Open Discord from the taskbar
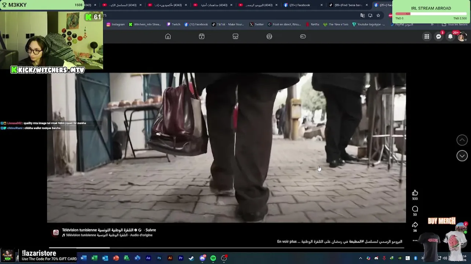Screen dimensions: 471x264 [202, 258]
